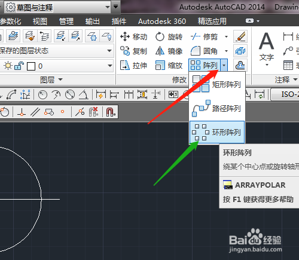Select the Trim (修剪) tool
Screen dimensions: 299x260
pyautogui.click(x=204, y=37)
